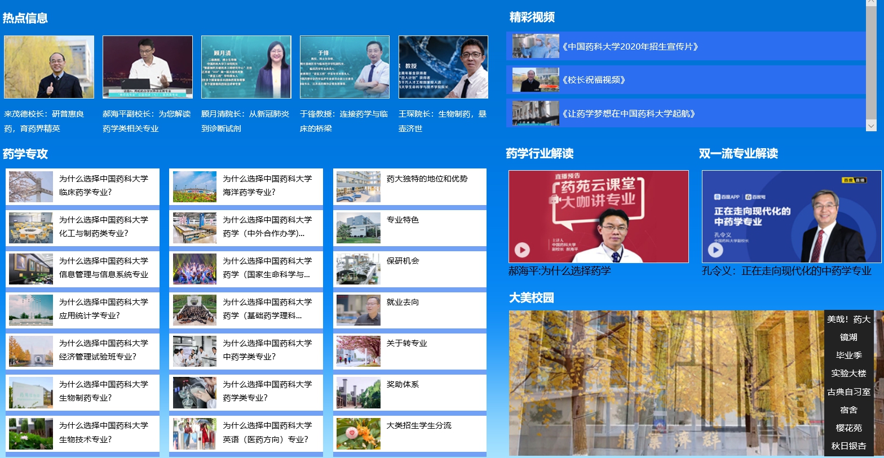Viewport: 884px width, 458px height.
Task: Open 顾月清院长 article image
Action: (246, 67)
